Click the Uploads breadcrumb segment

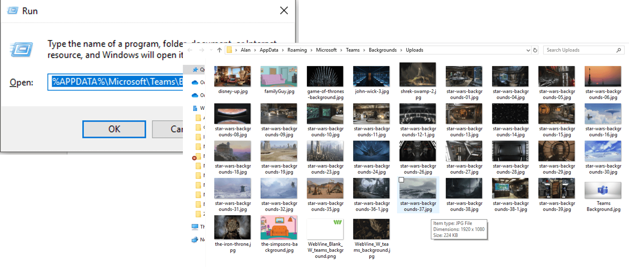(414, 50)
